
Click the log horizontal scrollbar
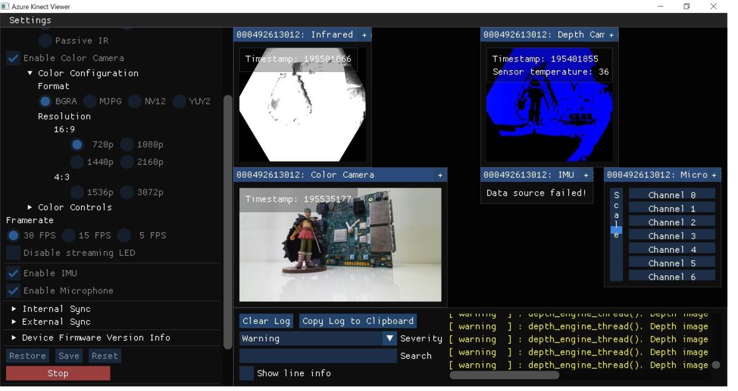(x=505, y=375)
